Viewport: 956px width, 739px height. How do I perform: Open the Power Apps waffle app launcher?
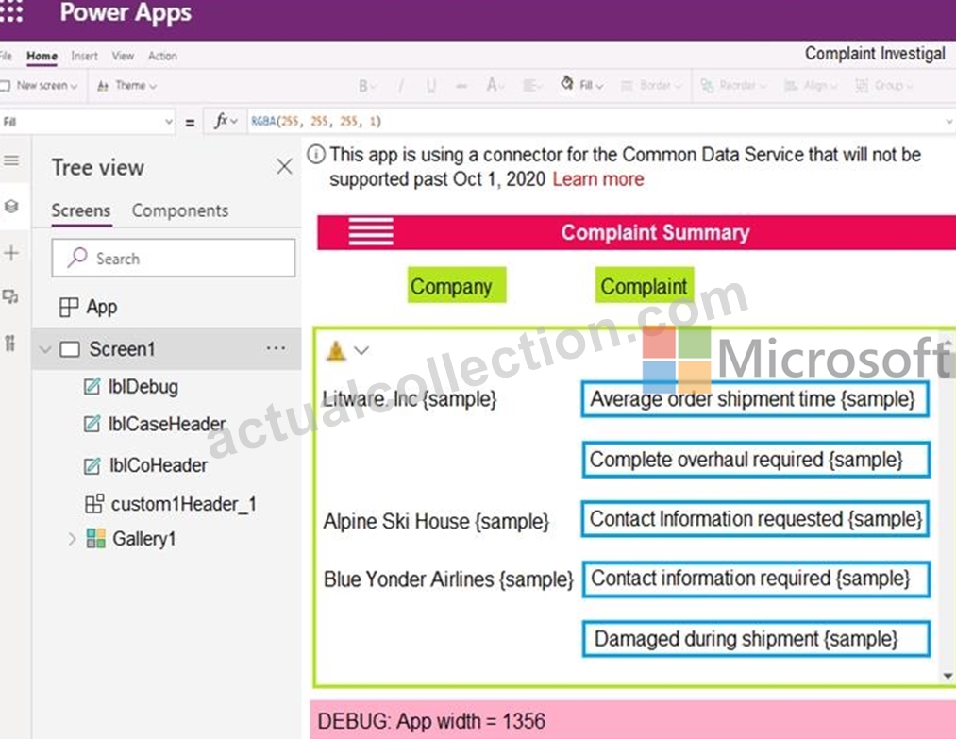coord(10,12)
